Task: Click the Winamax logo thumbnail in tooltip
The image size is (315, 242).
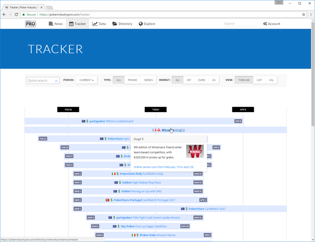Action: pos(195,151)
